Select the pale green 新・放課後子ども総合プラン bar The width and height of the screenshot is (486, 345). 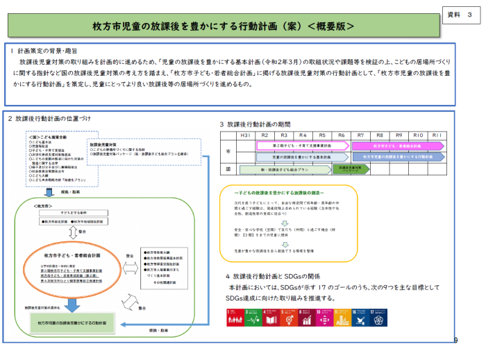(285, 170)
